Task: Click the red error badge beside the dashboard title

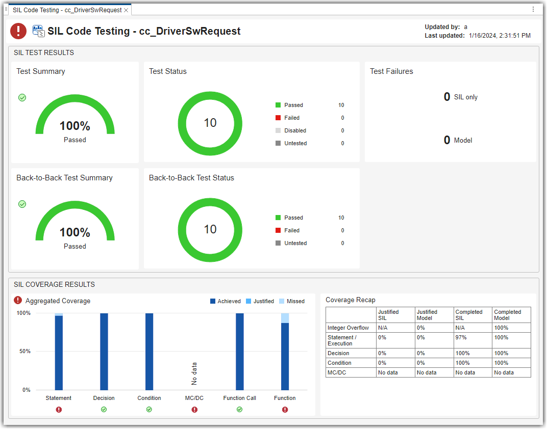Action: [x=18, y=31]
